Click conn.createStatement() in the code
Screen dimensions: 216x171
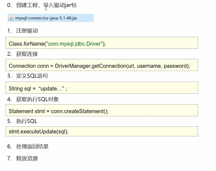point(80,111)
